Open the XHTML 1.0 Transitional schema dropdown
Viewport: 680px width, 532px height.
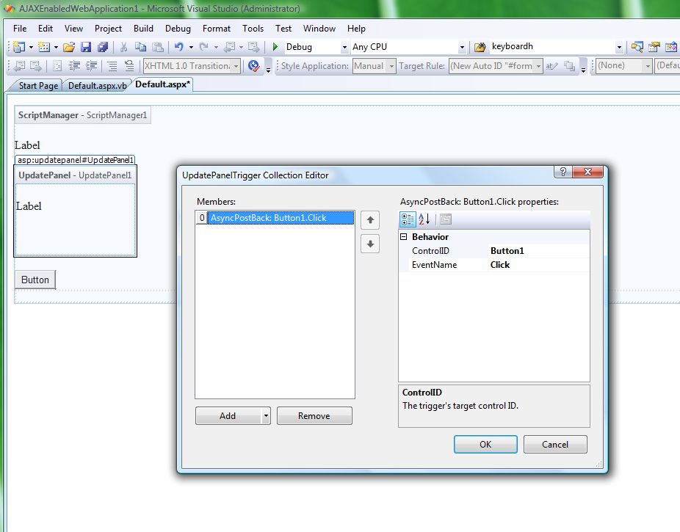click(x=236, y=66)
